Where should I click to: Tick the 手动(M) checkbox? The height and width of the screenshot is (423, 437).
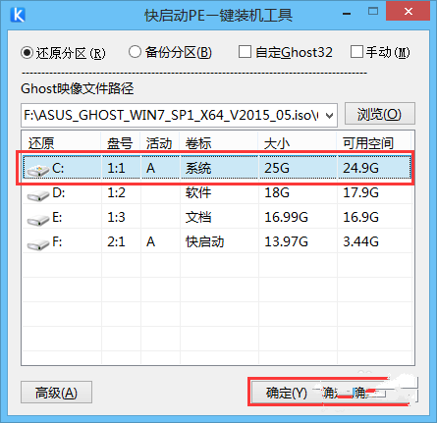(x=356, y=52)
